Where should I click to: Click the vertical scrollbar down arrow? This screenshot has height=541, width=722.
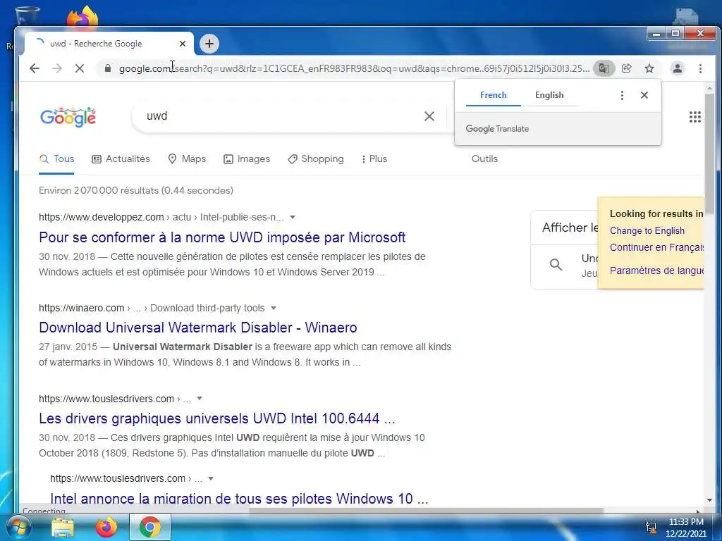[709, 500]
